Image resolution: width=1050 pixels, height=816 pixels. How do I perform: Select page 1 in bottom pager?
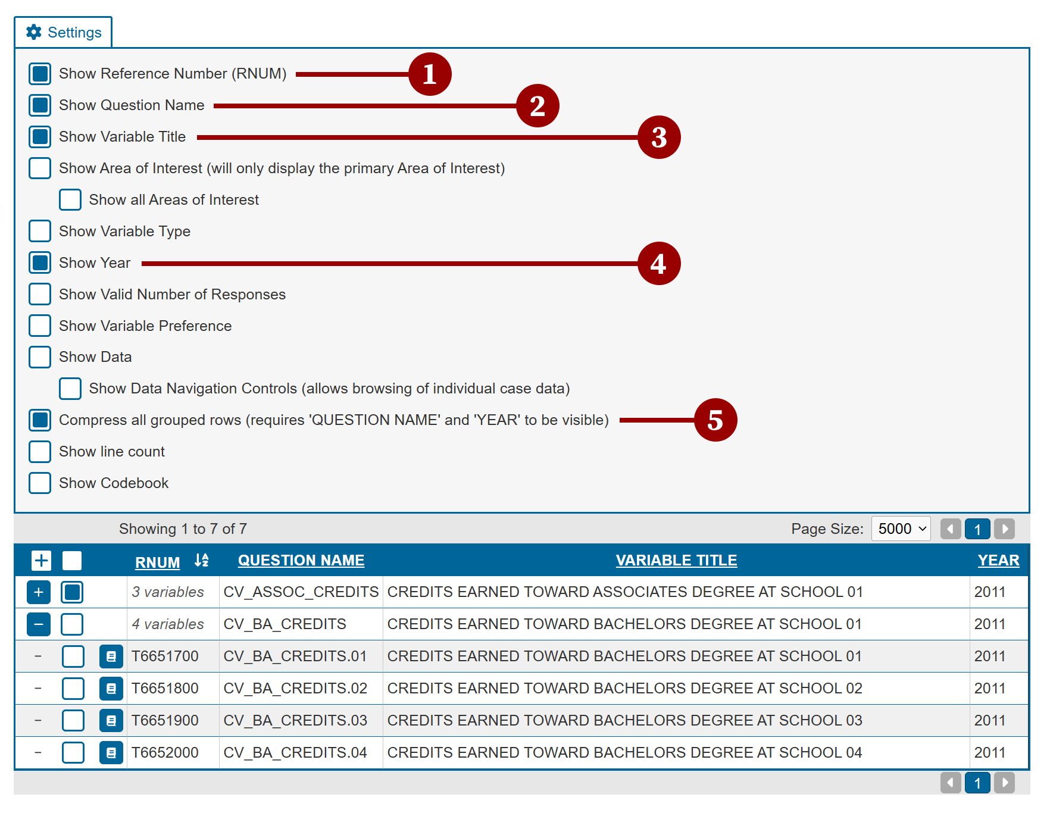[x=977, y=783]
